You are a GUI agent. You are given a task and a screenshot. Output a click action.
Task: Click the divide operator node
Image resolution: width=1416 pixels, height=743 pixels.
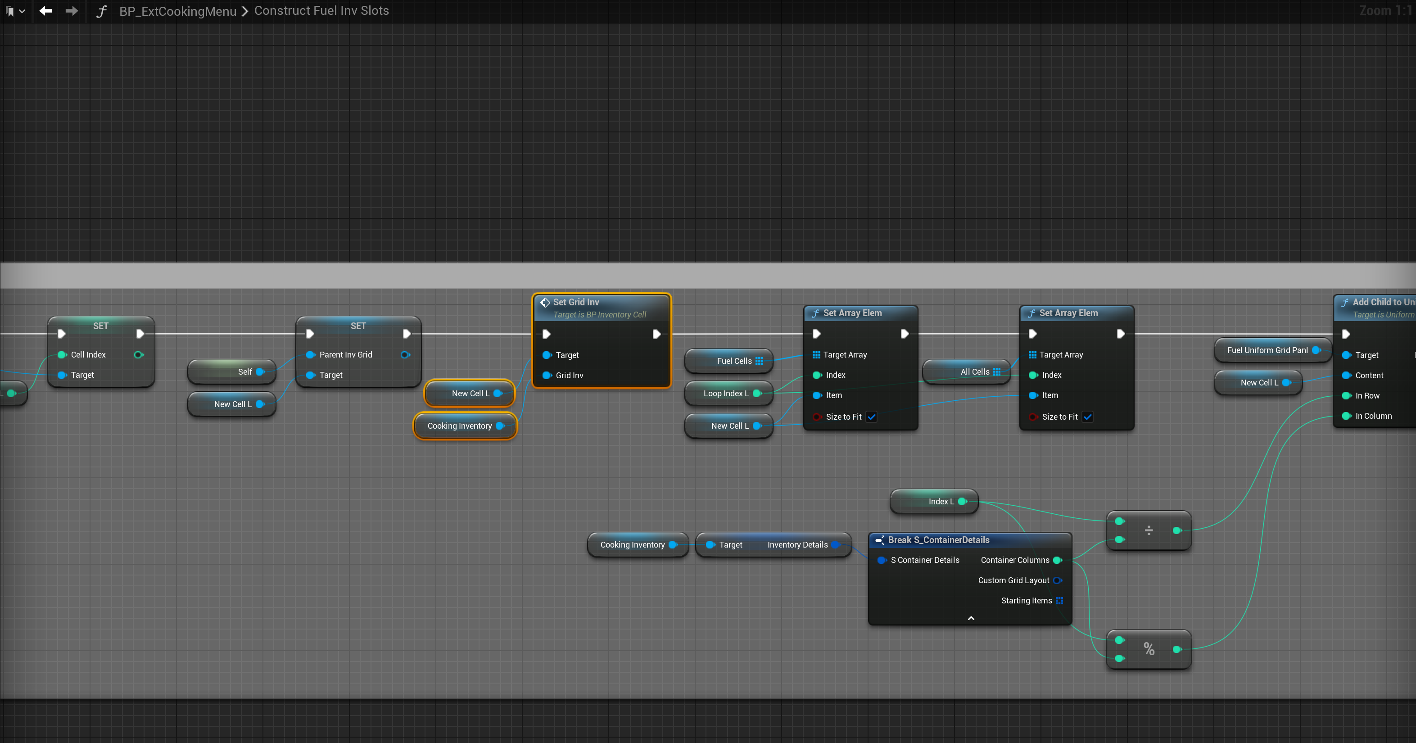(1148, 530)
